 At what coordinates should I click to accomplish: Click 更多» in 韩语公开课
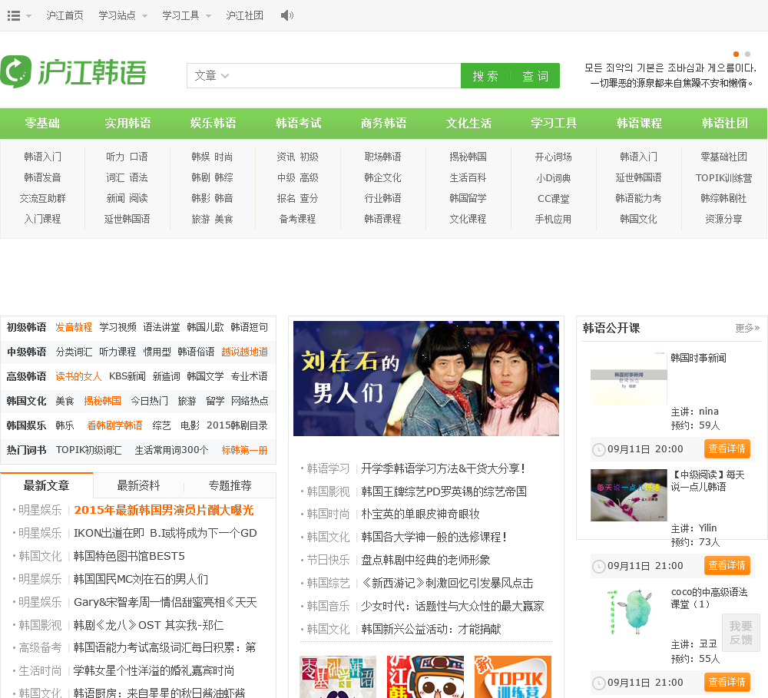tap(747, 328)
